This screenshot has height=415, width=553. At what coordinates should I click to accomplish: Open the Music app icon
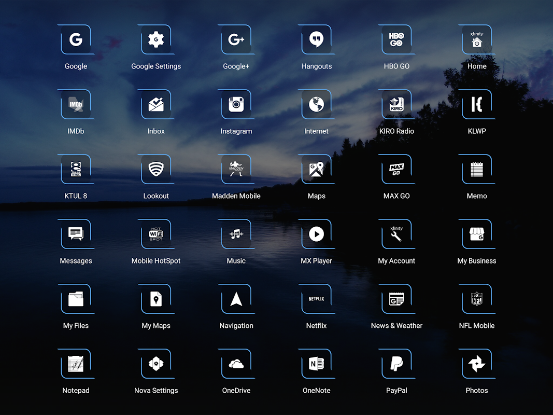pyautogui.click(x=236, y=234)
